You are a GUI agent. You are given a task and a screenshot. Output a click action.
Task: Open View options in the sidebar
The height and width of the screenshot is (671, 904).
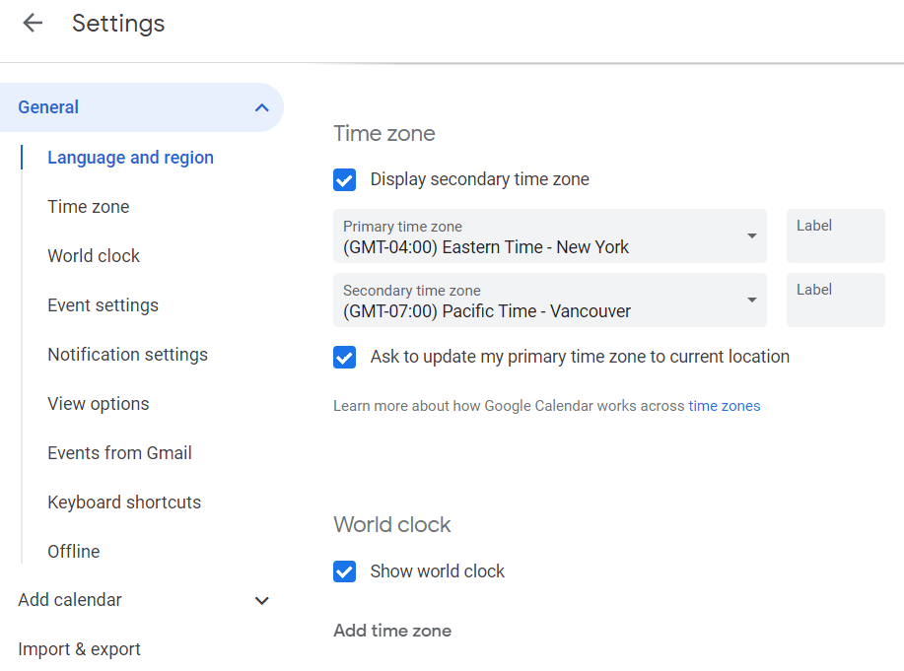[x=99, y=404]
